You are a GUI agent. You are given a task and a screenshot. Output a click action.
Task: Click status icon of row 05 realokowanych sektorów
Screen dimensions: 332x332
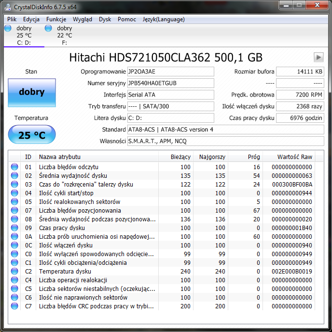pyautogui.click(x=14, y=202)
